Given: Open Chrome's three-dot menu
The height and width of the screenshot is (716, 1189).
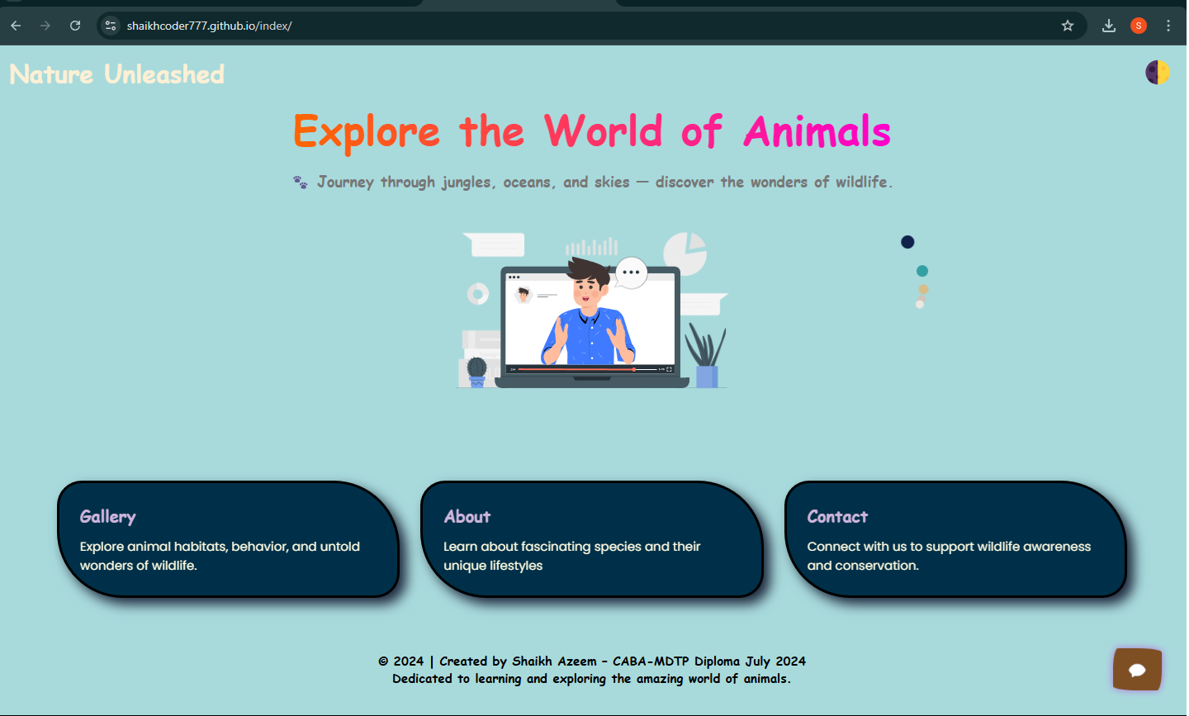Looking at the screenshot, I should click(x=1169, y=26).
